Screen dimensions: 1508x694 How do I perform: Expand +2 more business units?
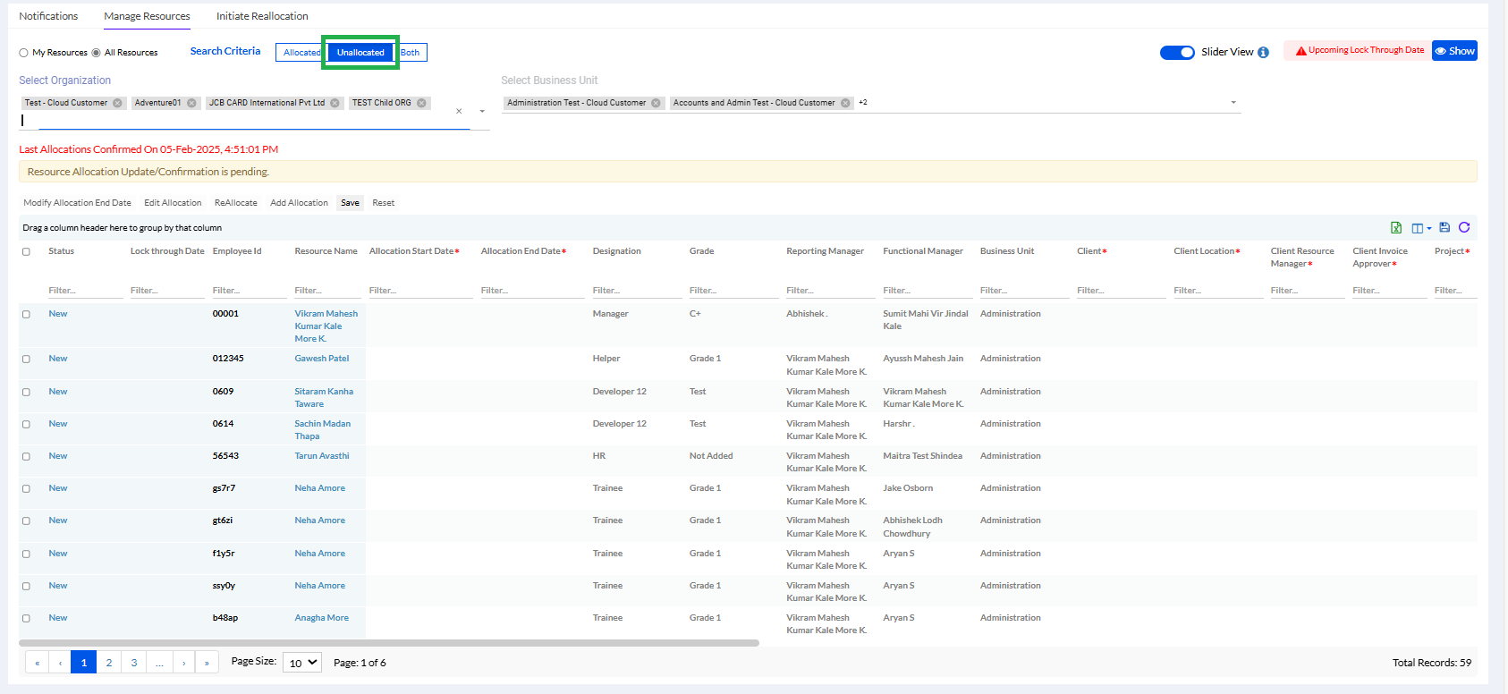click(x=863, y=103)
